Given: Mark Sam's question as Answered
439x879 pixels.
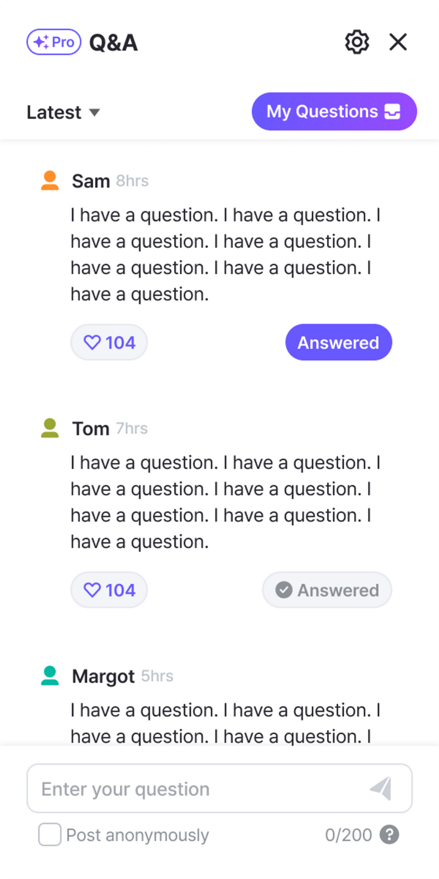Looking at the screenshot, I should 338,343.
